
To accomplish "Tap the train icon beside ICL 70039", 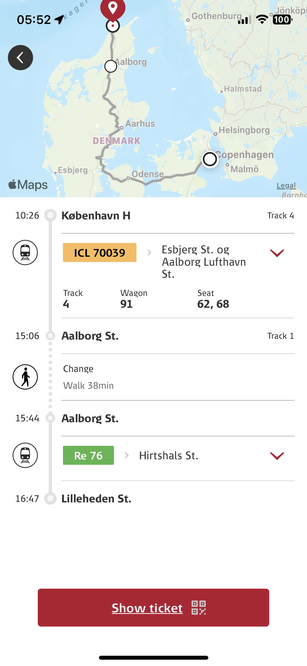I will 25,253.
